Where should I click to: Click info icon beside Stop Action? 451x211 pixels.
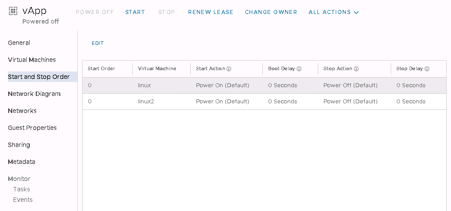(356, 69)
